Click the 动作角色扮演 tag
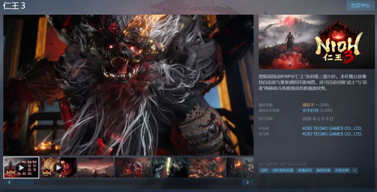Image resolution: width=377 pixels, height=192 pixels. pos(283,171)
